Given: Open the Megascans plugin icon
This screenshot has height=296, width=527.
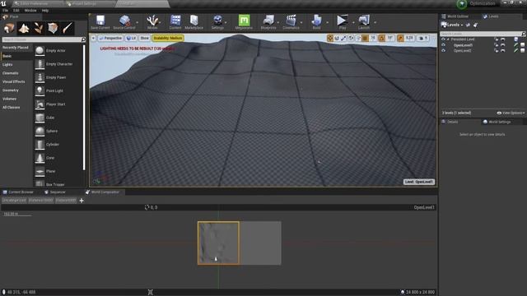Looking at the screenshot, I should tap(244, 21).
